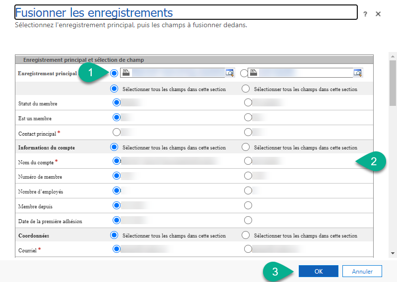Choose left value for Statut du membre
The image size is (397, 282).
click(117, 102)
